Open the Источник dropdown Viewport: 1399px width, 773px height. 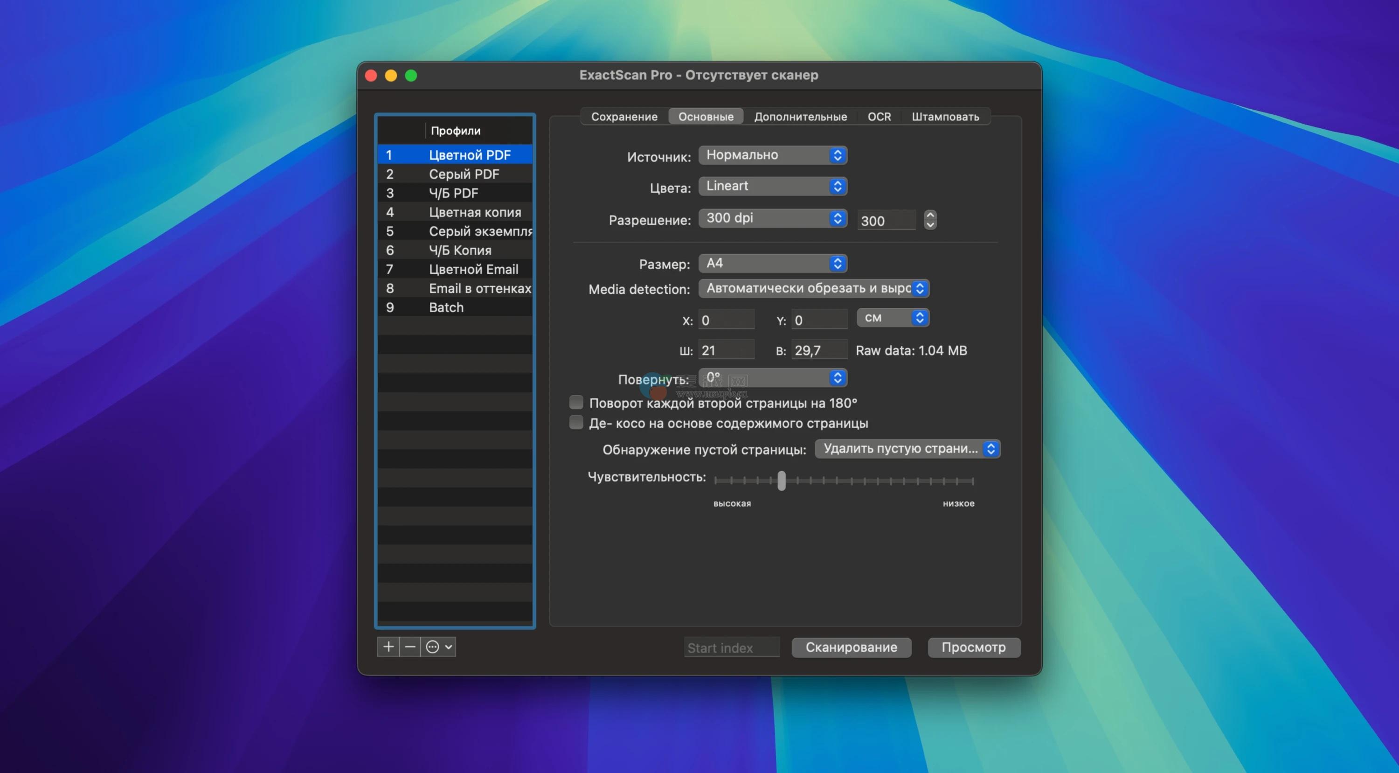[x=772, y=155]
